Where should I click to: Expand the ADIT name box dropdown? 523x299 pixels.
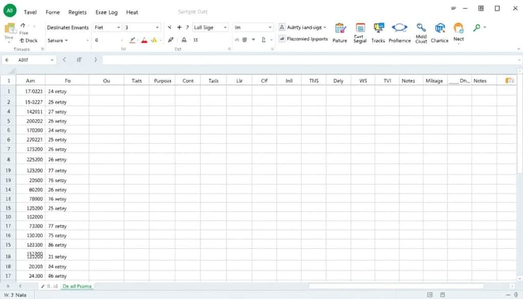tap(52, 60)
